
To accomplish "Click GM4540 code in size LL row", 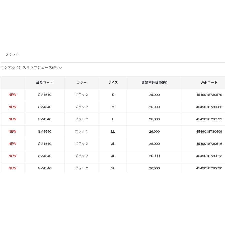I will [x=45, y=131].
